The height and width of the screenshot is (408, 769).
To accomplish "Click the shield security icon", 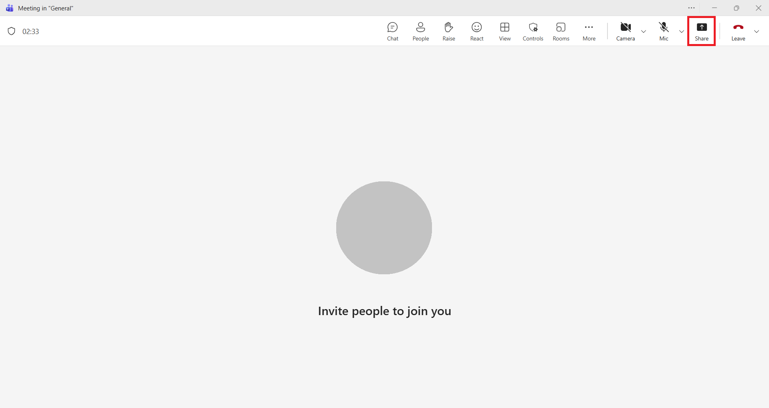I will click(12, 31).
